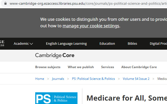167x104 pixels.
Task: Open the Cambridge Core logo link
Action: click(x=55, y=55)
